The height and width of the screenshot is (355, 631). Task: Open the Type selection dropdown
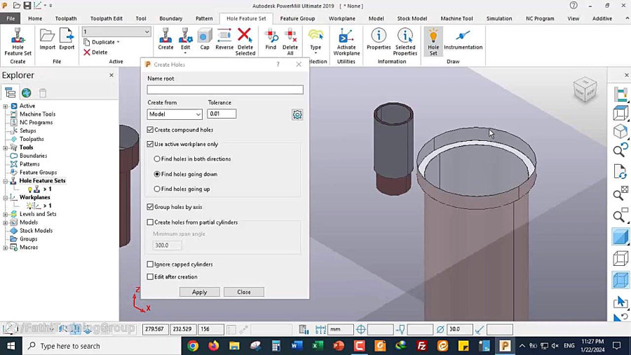[x=315, y=41]
